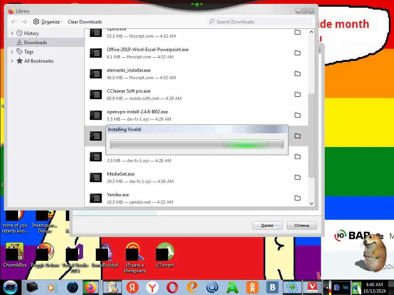
Task: Select Office-2019-Word-Excel-Powerpoint.exe file name
Action: click(148, 50)
